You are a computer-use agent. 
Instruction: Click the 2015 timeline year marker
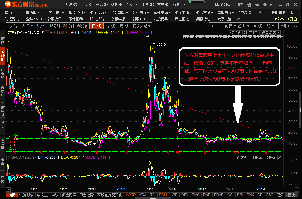pyautogui.click(x=150, y=189)
